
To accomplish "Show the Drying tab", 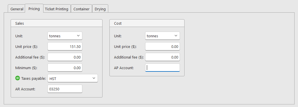I will click(x=100, y=9).
